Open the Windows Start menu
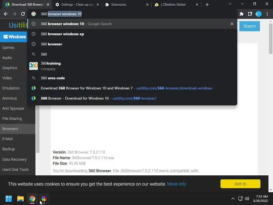This screenshot has width=273, height=205. click(x=9, y=199)
